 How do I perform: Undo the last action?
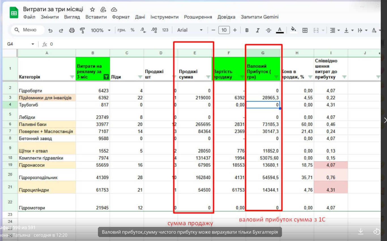tap(50, 30)
